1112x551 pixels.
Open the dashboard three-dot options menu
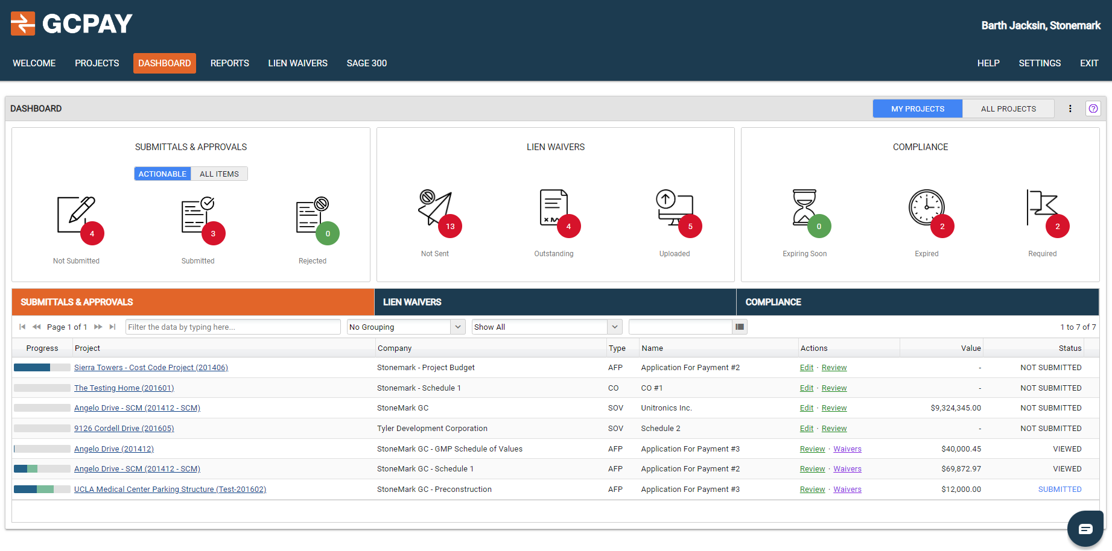(x=1070, y=109)
